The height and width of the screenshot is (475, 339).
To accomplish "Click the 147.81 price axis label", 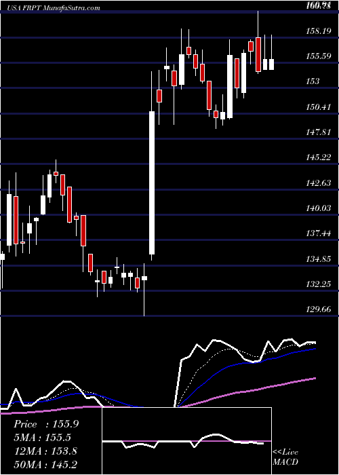I will click(x=319, y=132).
